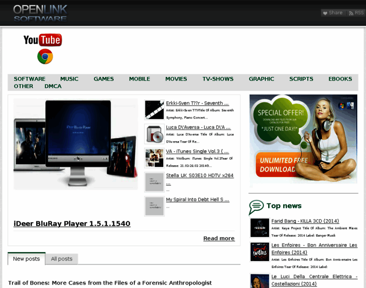
Task: Open the VA - iTunes Single Vol.3 link
Action: tap(197, 152)
